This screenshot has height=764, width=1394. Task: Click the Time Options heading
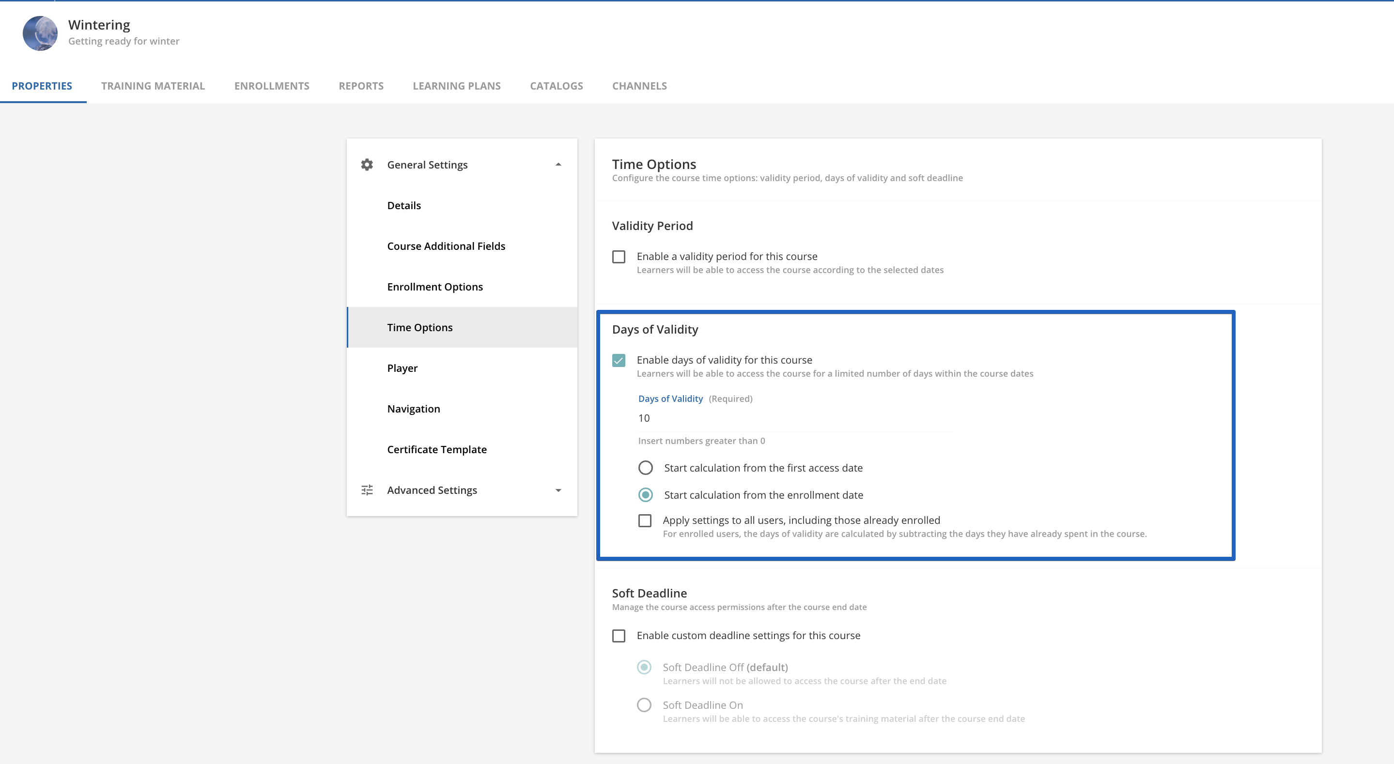click(x=654, y=164)
